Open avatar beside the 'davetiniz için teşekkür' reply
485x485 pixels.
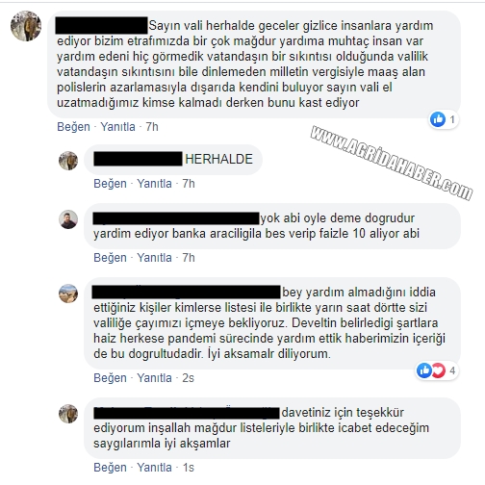point(68,414)
